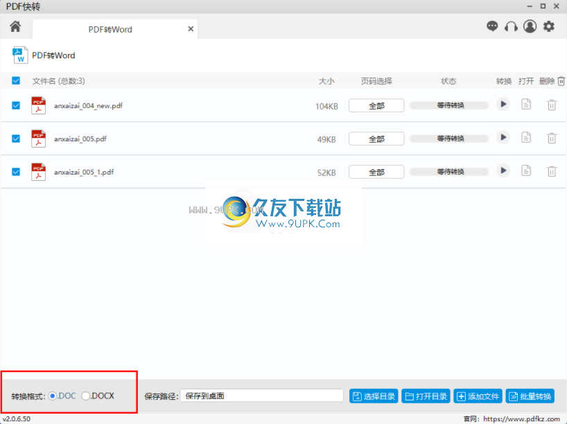The image size is (567, 424).
Task: Open converted file for anxaizai_005_1.pdf
Action: (x=526, y=170)
